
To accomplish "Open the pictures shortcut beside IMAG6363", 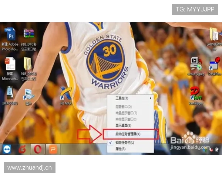I will (x=28, y=95).
